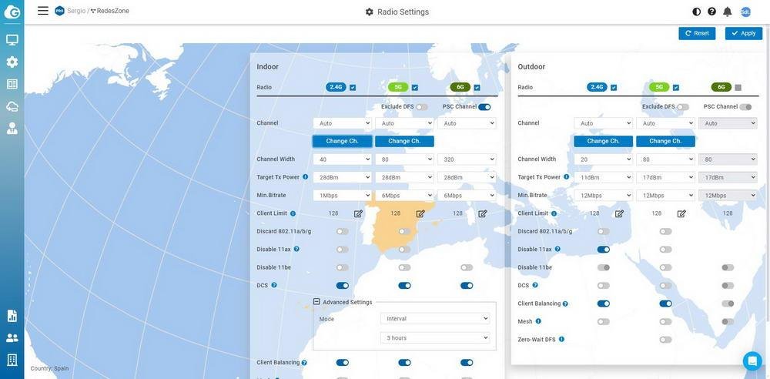Show Outdoor Mesh info icon
This screenshot has height=379, width=770.
click(x=539, y=321)
